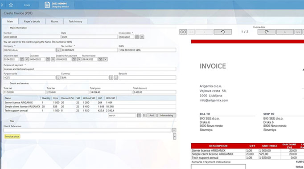Screen dimensions: 304x169
Task: Click the Total gross field
Action: pos(111,92)
